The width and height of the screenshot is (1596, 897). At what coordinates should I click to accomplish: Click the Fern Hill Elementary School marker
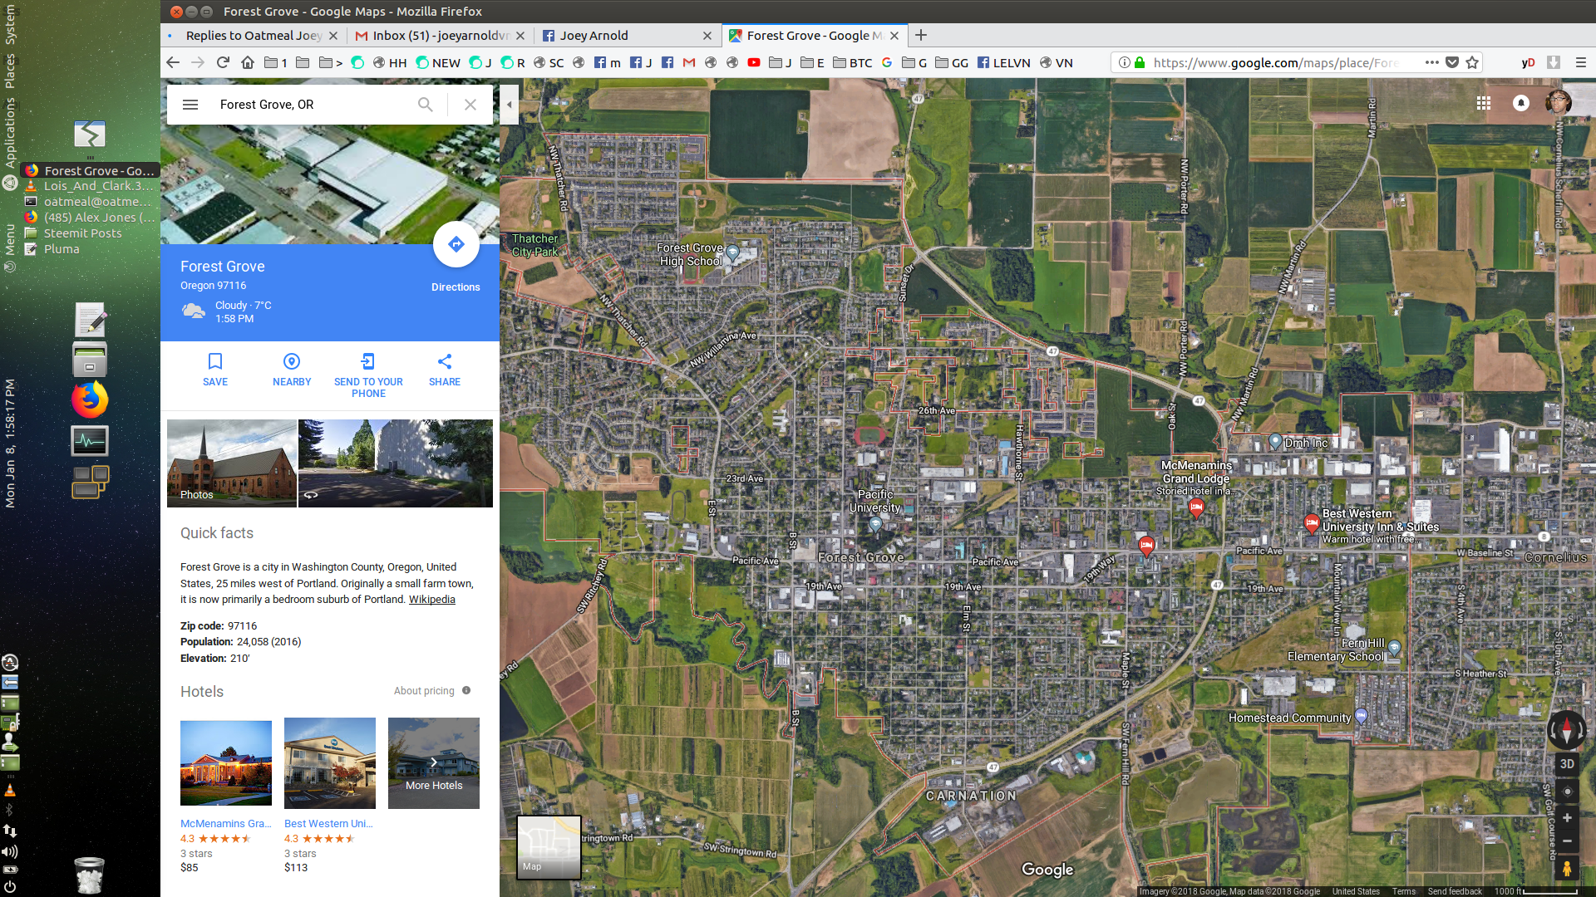click(1394, 648)
